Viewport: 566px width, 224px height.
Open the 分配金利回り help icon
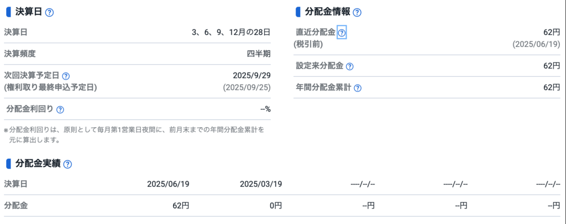(60, 110)
